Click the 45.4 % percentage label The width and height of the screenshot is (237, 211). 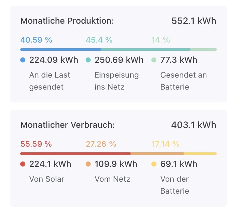pos(99,40)
